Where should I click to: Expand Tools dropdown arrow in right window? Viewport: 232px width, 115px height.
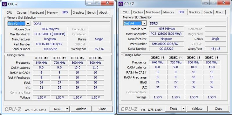pos(183,109)
